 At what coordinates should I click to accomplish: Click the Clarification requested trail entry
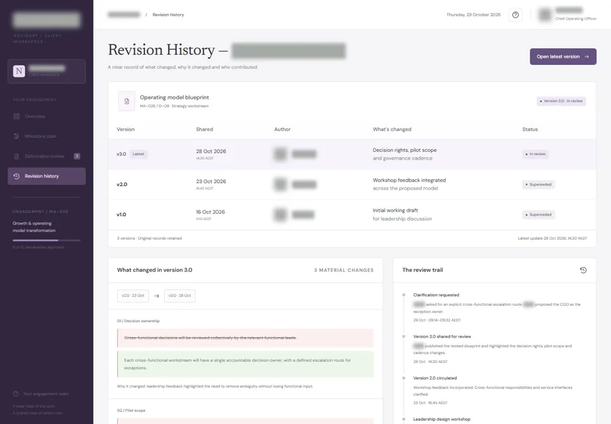click(436, 295)
